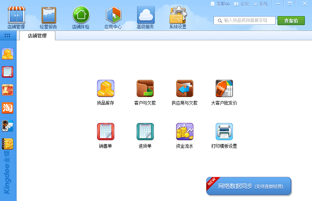This screenshot has width=312, height=201.
Task: Open 货品库存 inventory icon
Action: (x=105, y=88)
